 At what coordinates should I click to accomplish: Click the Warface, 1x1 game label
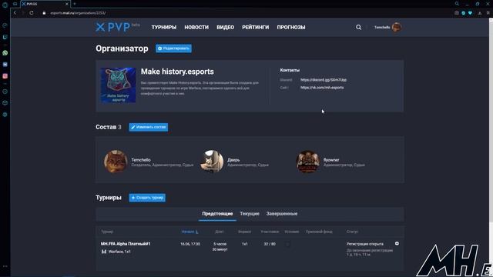tap(119, 252)
